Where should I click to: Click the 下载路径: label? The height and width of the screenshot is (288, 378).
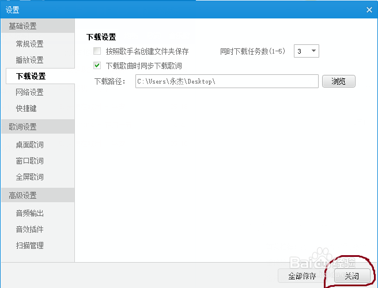[x=110, y=81]
